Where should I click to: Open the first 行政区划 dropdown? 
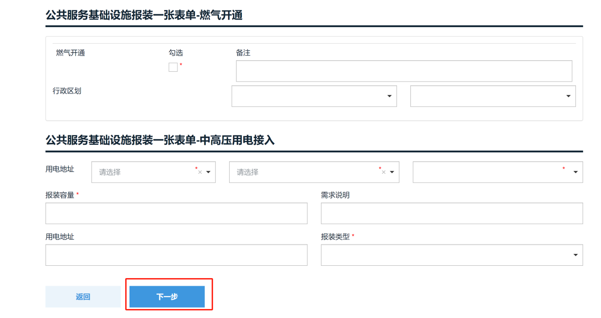pos(314,96)
